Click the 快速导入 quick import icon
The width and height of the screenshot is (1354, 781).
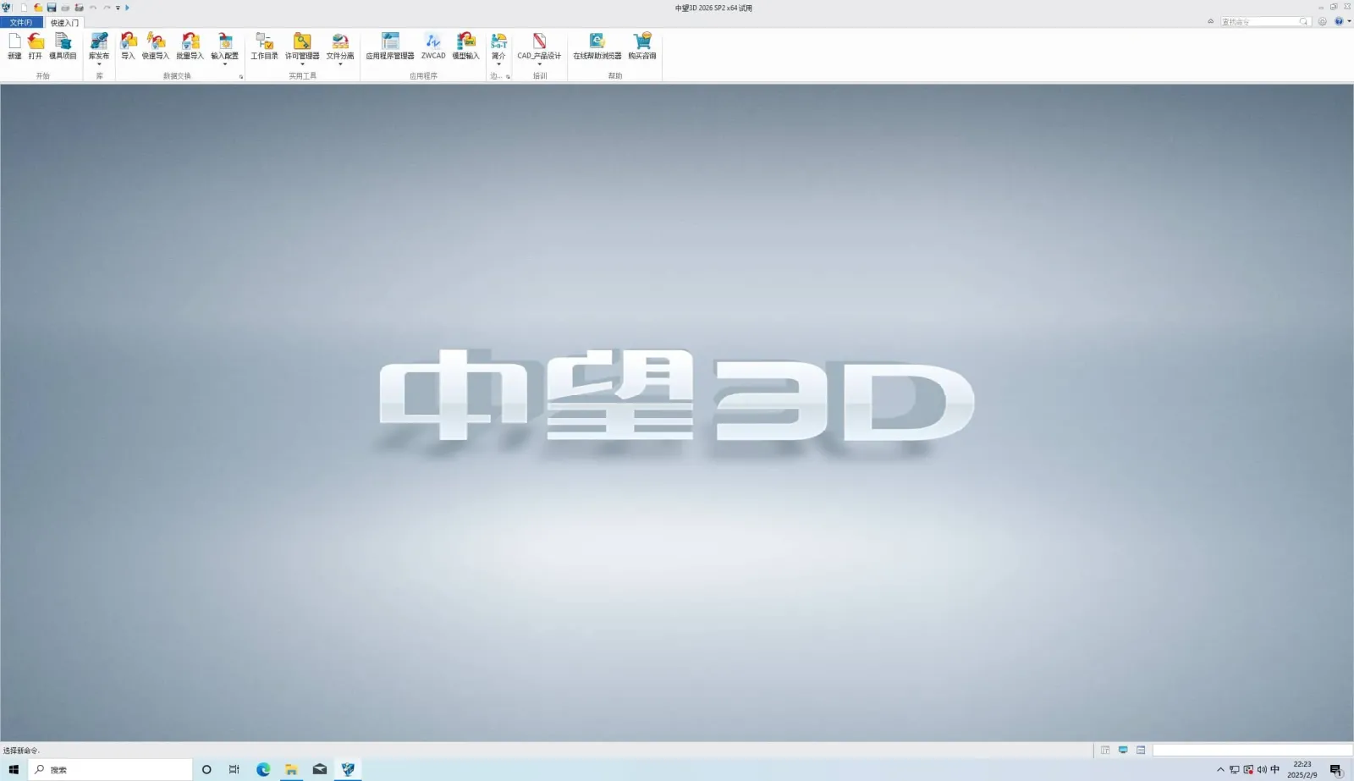pyautogui.click(x=156, y=41)
